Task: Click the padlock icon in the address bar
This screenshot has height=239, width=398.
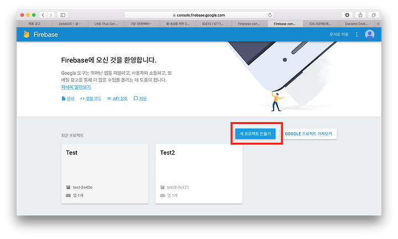Action: click(x=174, y=15)
